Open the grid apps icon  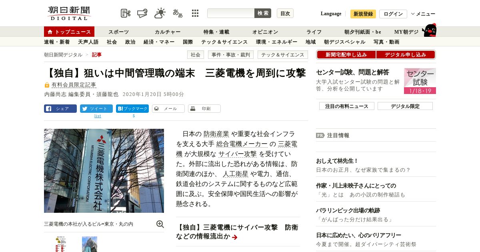(x=195, y=13)
